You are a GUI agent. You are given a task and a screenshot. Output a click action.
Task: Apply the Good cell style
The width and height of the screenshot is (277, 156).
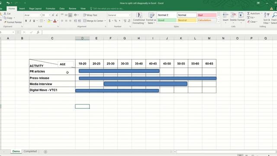click(167, 20)
